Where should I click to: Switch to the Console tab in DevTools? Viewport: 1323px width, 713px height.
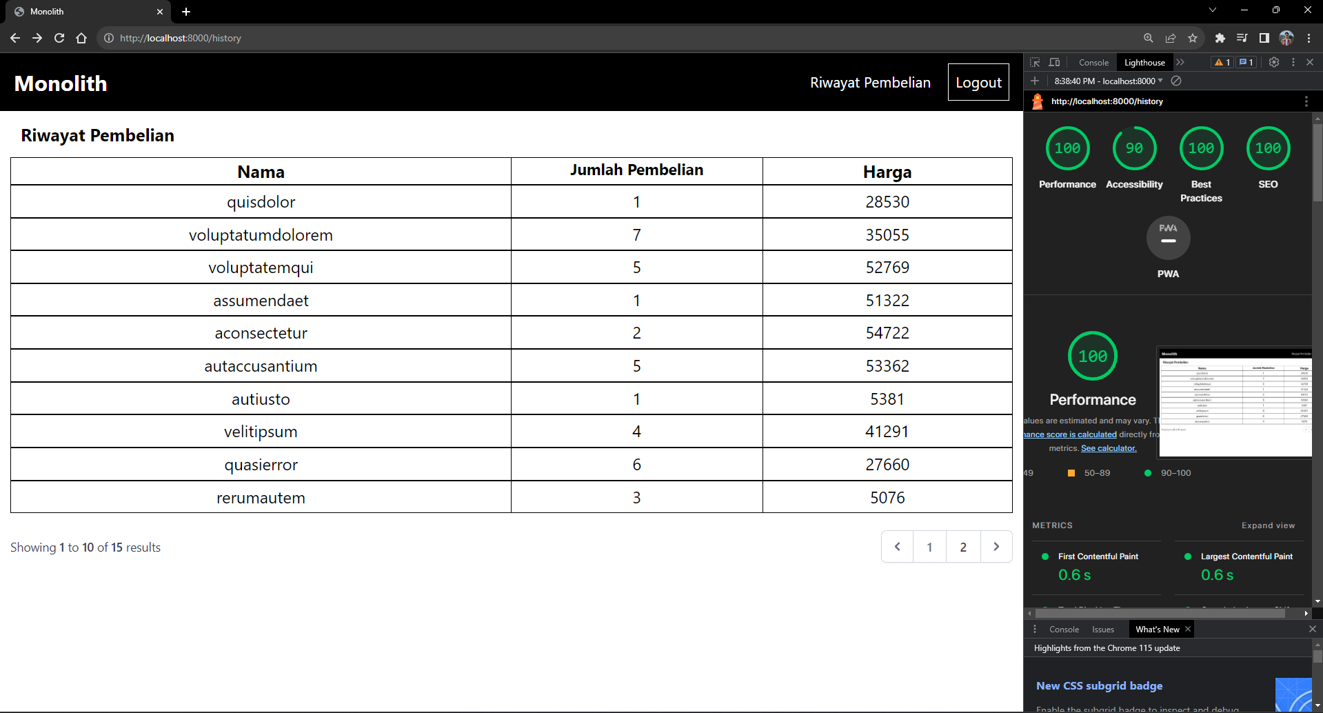[x=1093, y=62]
